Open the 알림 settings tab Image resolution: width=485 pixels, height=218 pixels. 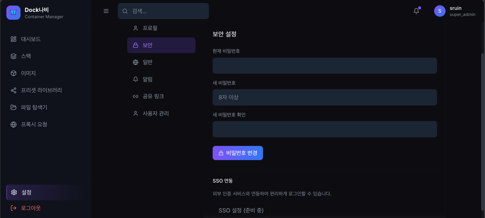[147, 79]
